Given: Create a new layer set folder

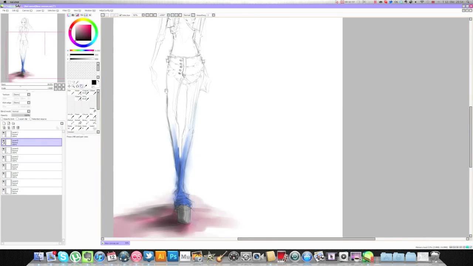Looking at the screenshot, I should (13, 123).
